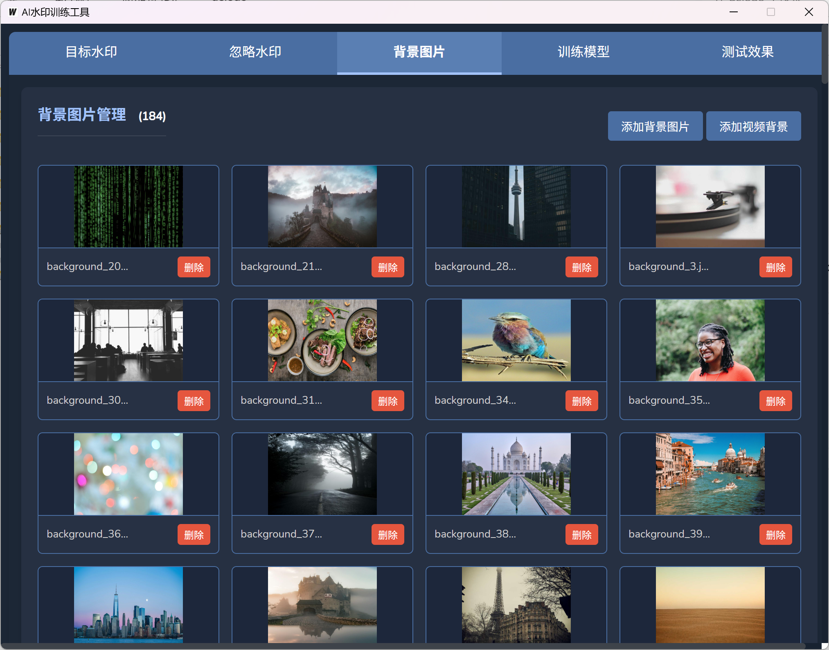This screenshot has height=650, width=829.
Task: Click the background_28... filename
Action: tap(475, 267)
